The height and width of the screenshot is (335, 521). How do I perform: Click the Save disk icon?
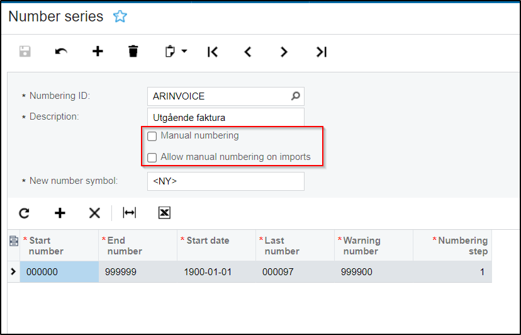25,52
